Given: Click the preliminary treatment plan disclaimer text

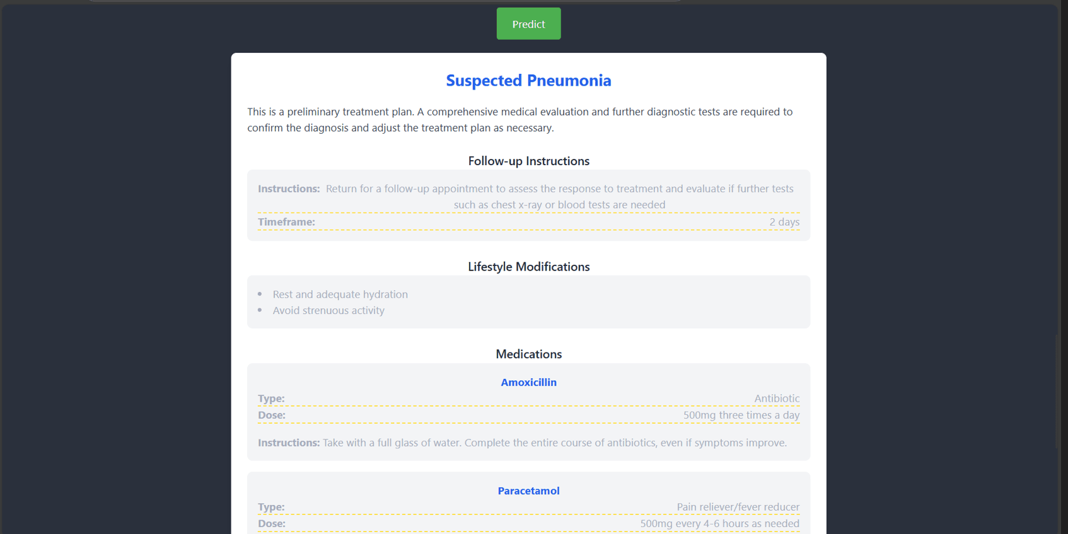Looking at the screenshot, I should click(520, 120).
